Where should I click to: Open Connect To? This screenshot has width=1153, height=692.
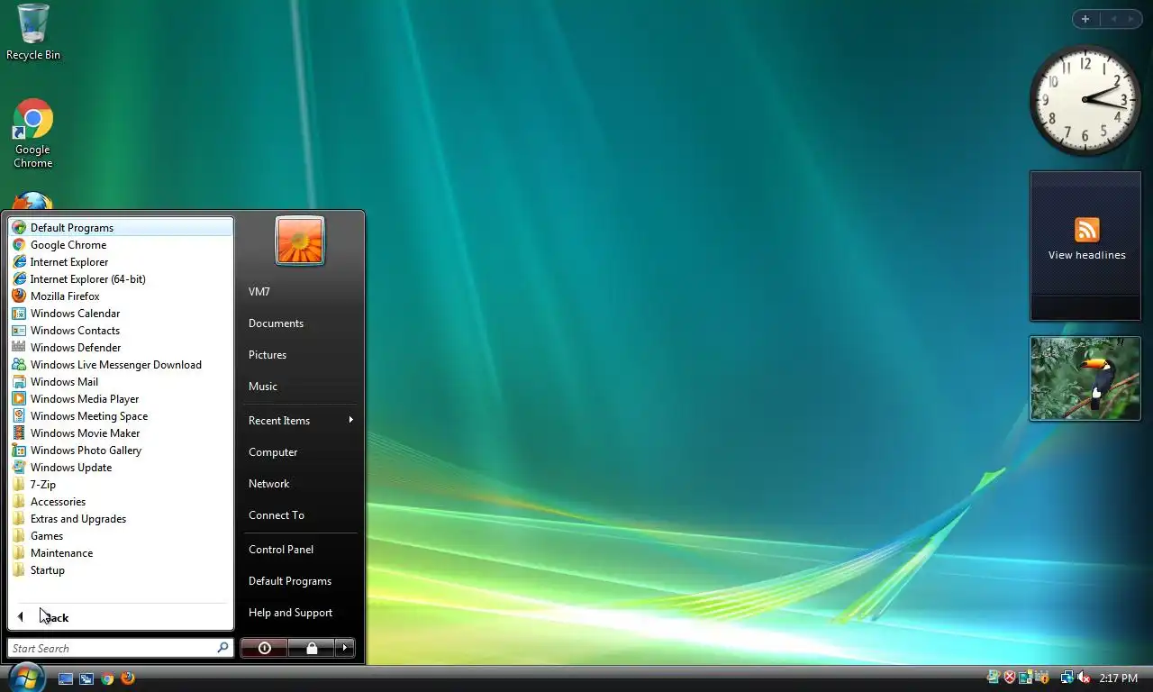(x=300, y=515)
